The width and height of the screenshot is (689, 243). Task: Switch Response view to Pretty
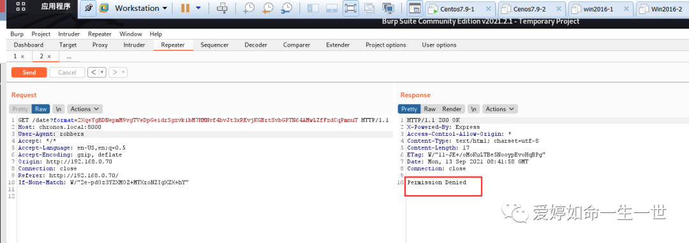point(409,109)
